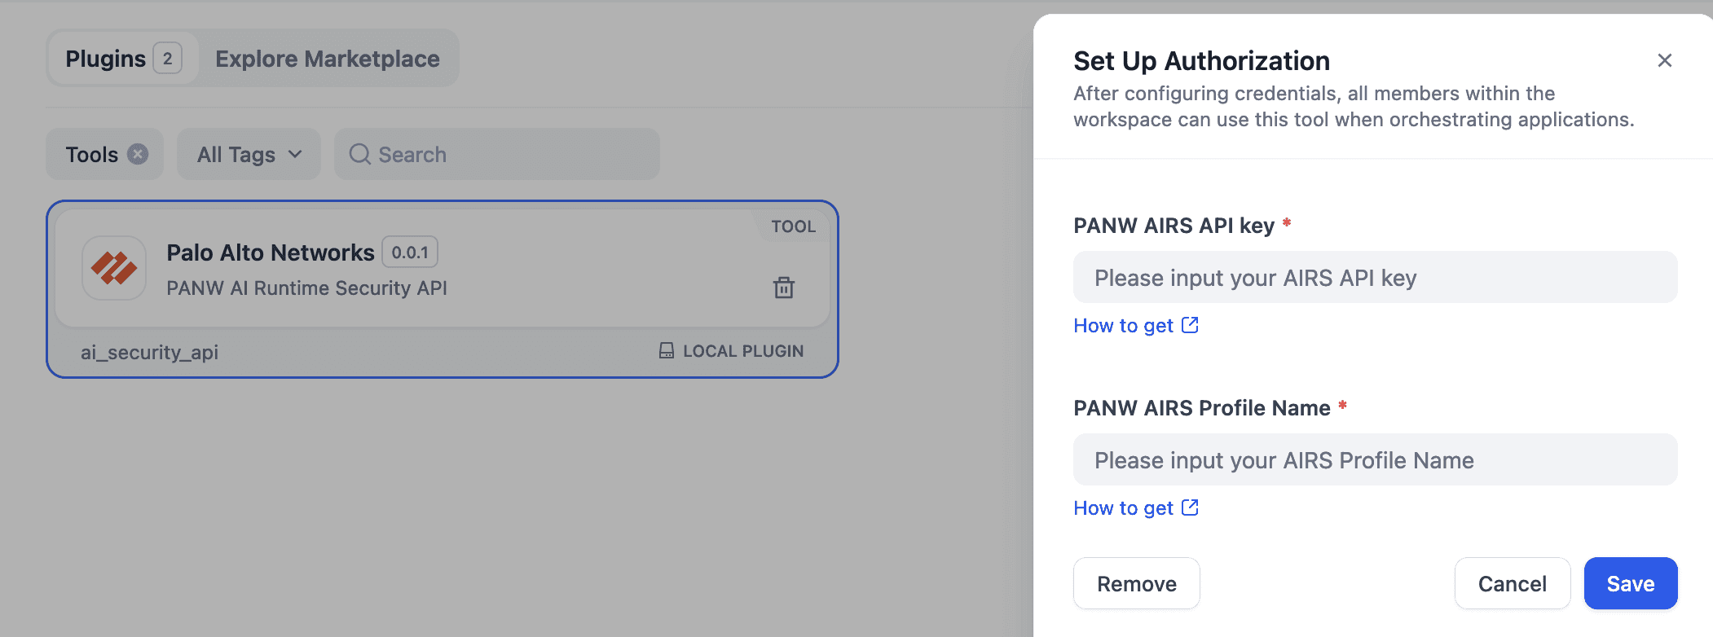Image resolution: width=1713 pixels, height=637 pixels.
Task: Click external link icon under API key field
Action: pos(1190,325)
